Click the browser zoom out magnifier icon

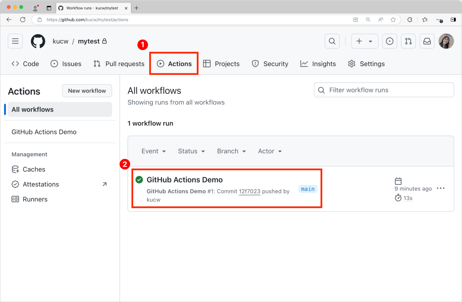(x=368, y=20)
